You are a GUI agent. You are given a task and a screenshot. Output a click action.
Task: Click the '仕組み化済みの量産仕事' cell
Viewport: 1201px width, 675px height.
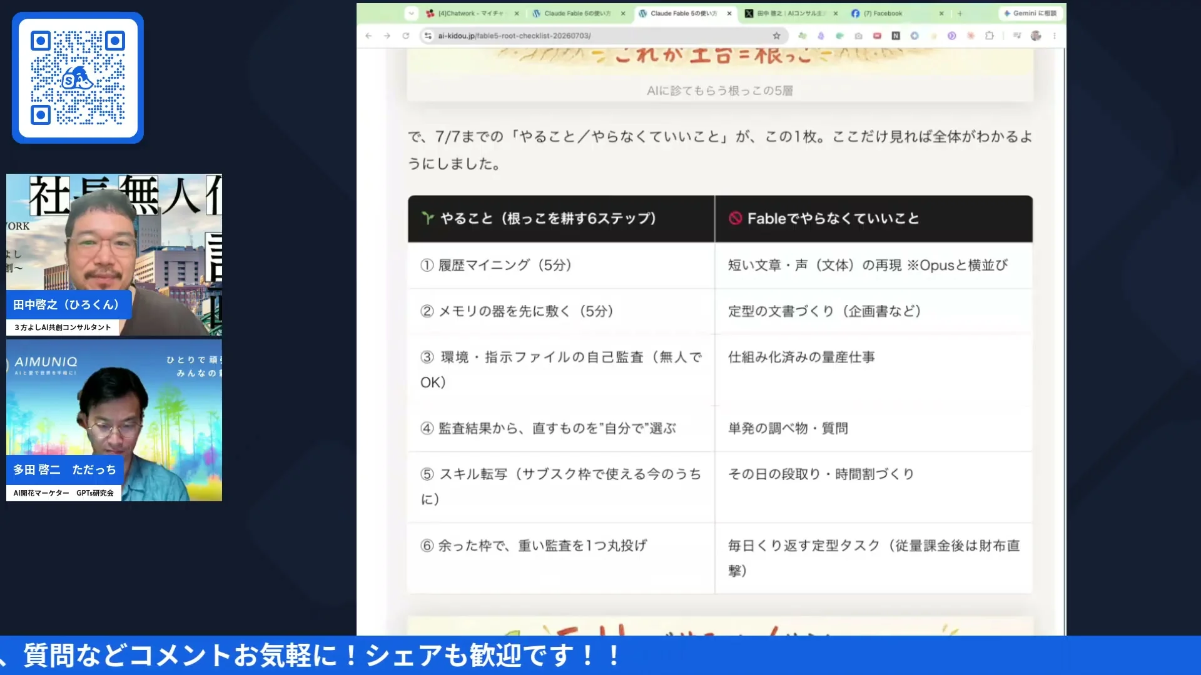tap(874, 369)
